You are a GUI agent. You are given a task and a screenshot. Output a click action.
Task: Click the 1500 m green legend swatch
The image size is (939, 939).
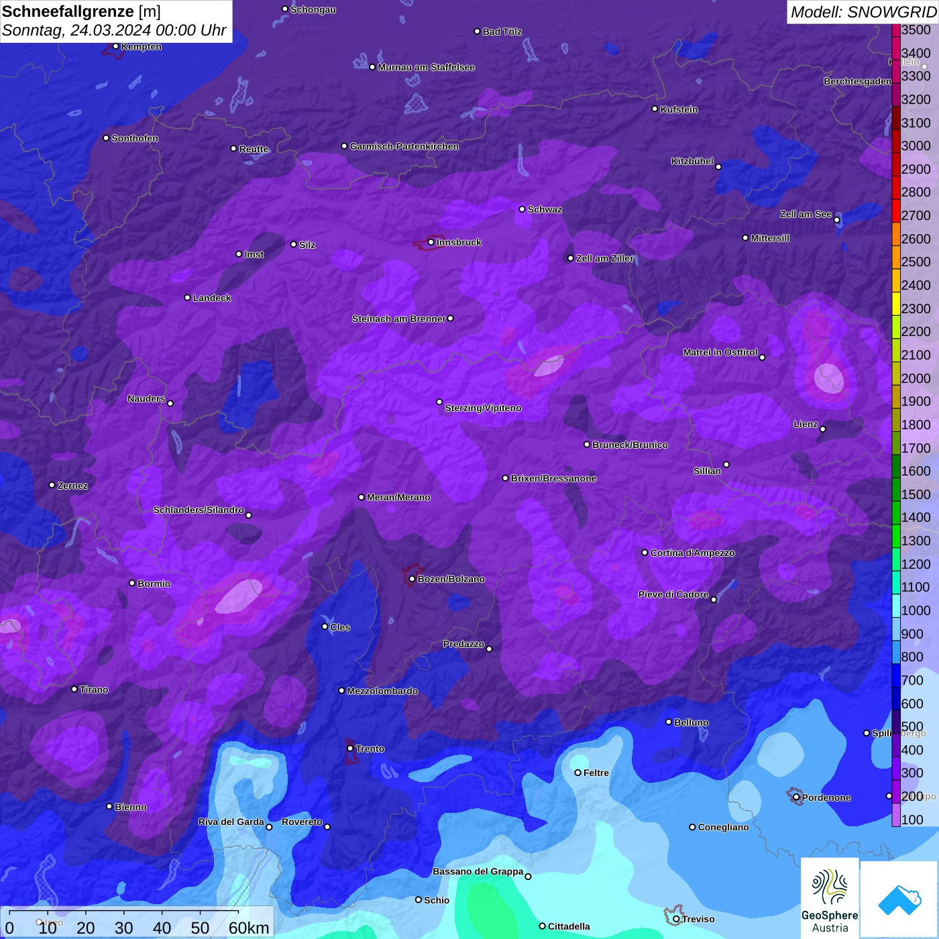[896, 490]
